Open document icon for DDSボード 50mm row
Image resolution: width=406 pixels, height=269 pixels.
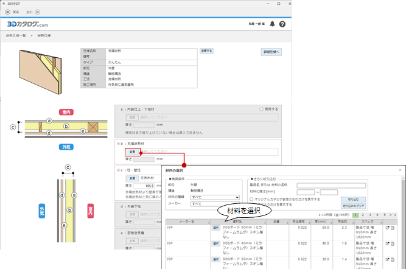click(394, 228)
